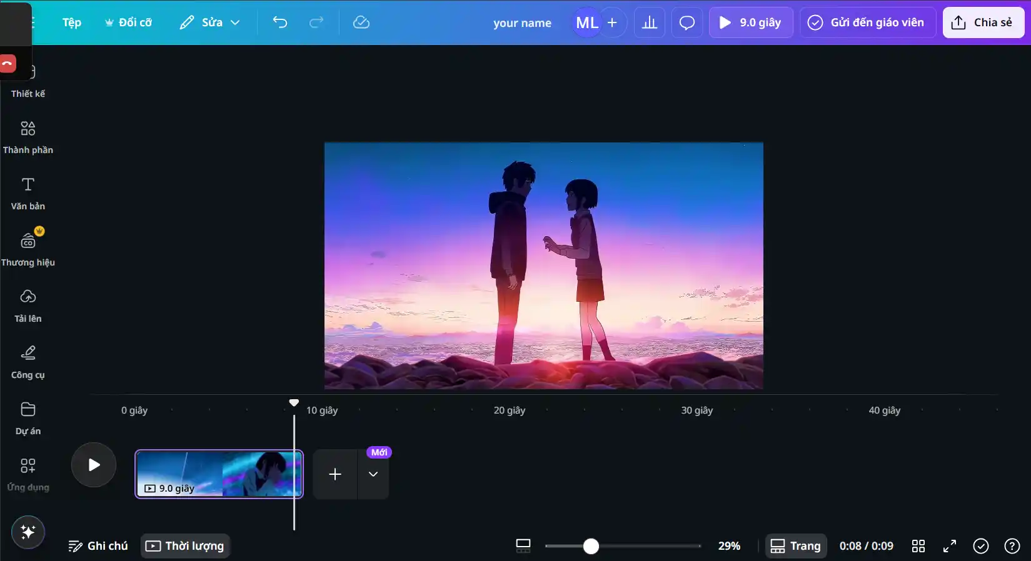Open the grid view icon
The height and width of the screenshot is (561, 1031).
coord(918,546)
